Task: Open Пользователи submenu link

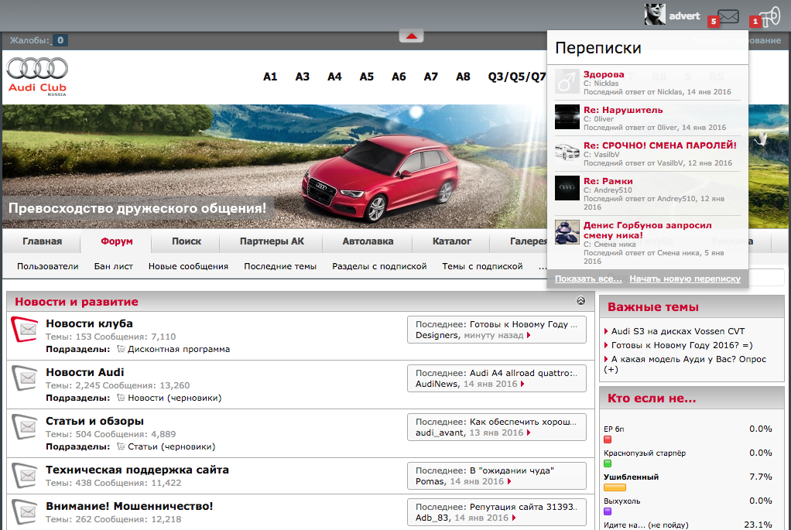Action: pyautogui.click(x=48, y=266)
